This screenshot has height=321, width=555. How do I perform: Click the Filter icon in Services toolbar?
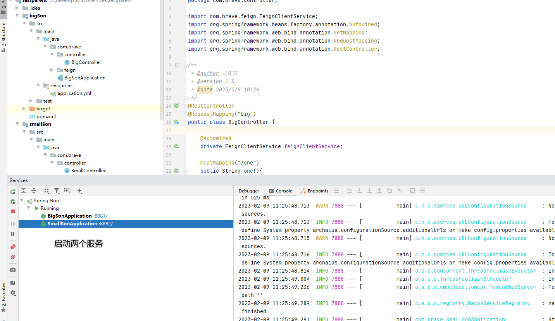pyautogui.click(x=57, y=191)
